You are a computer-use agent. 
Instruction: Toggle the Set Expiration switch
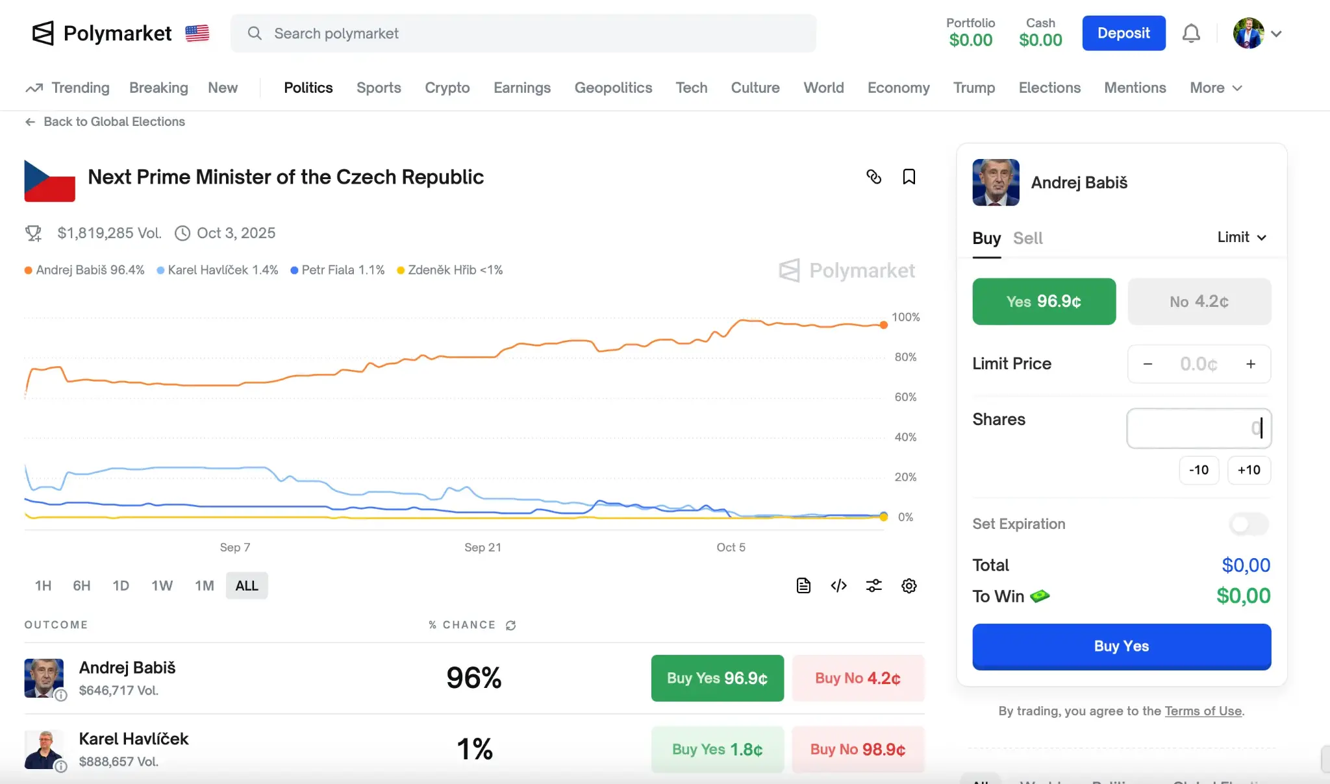coord(1248,524)
